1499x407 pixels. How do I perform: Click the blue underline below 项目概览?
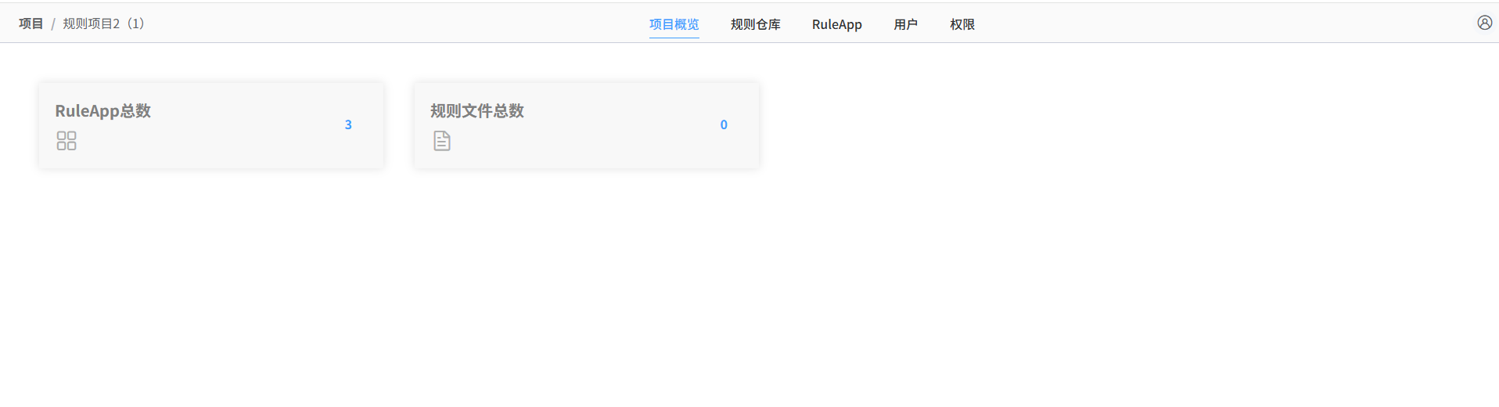(x=674, y=38)
